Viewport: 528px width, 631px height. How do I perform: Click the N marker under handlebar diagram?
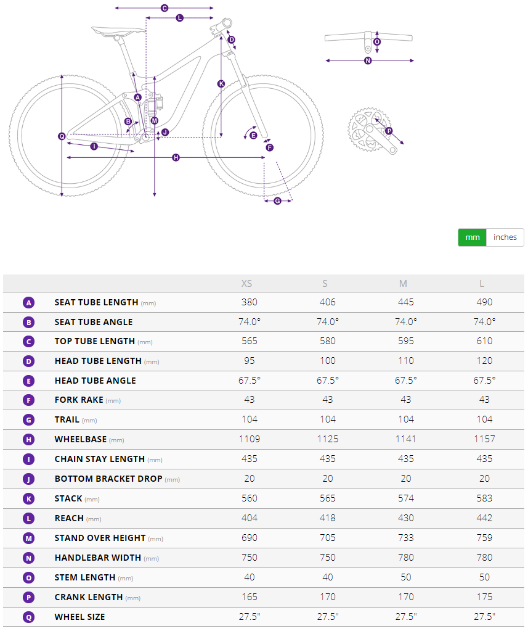coord(368,60)
